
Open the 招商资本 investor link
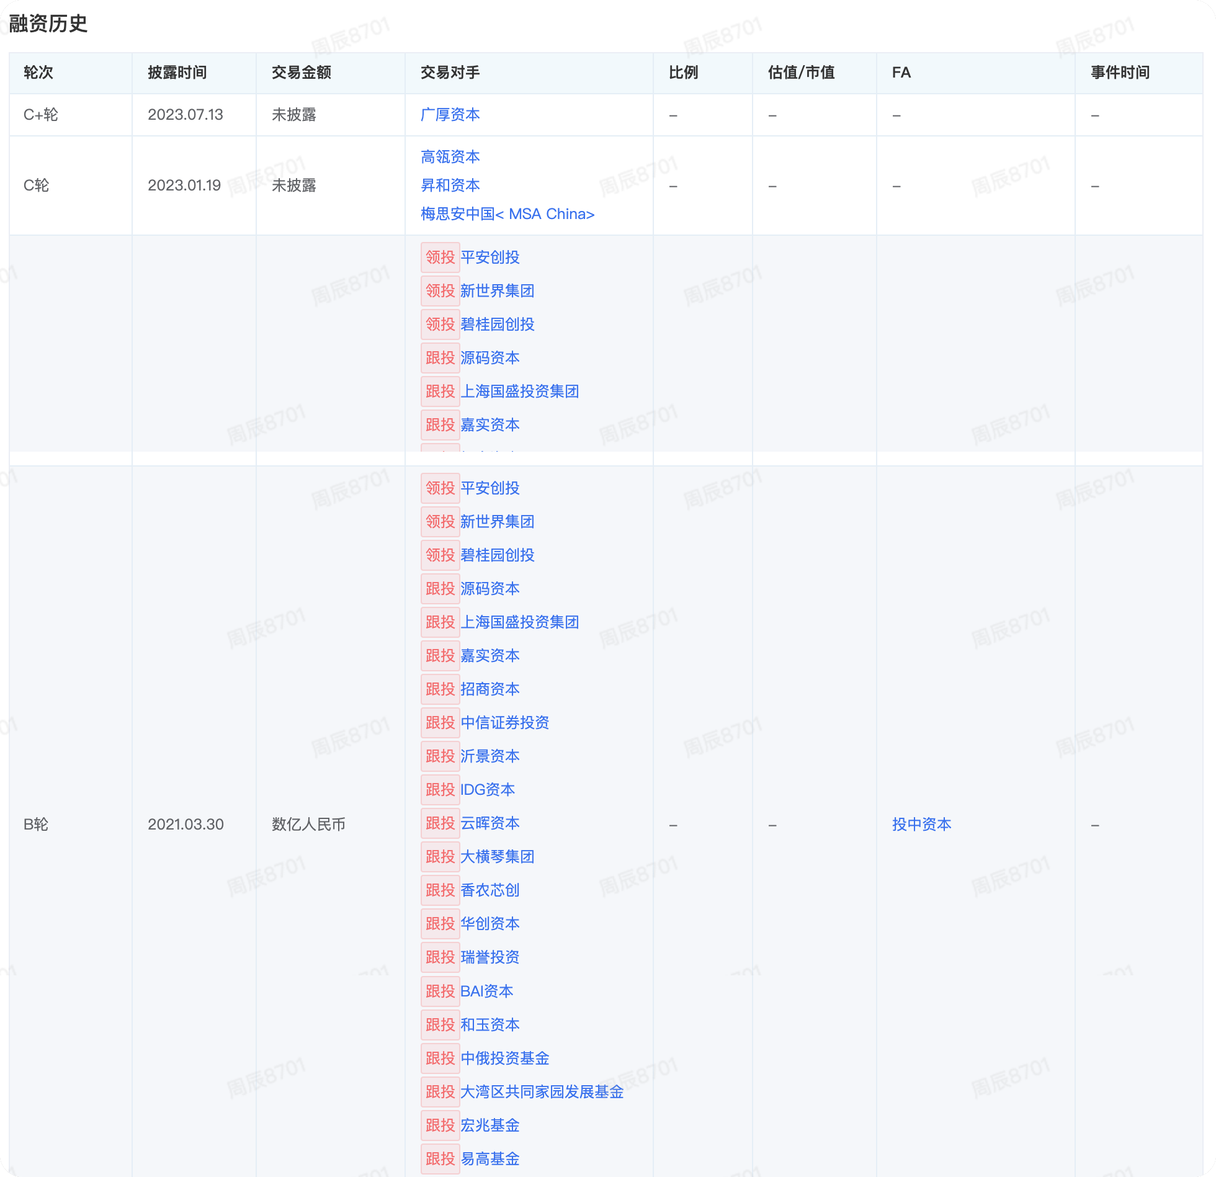(490, 689)
